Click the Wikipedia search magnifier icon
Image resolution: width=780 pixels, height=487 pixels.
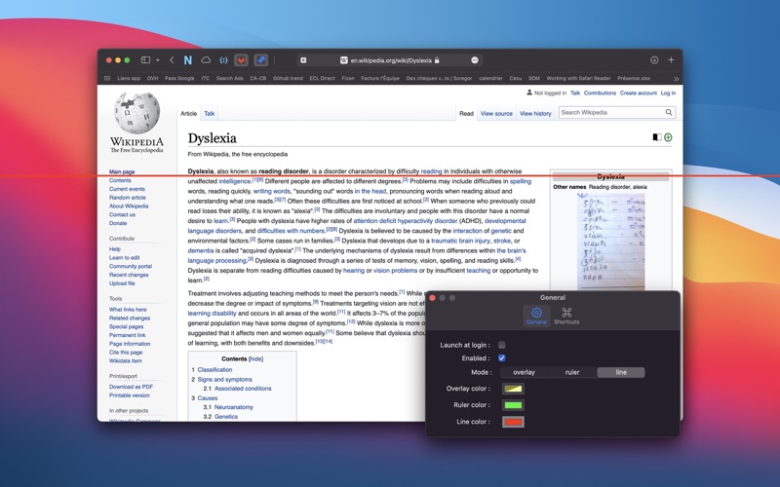pyautogui.click(x=669, y=112)
